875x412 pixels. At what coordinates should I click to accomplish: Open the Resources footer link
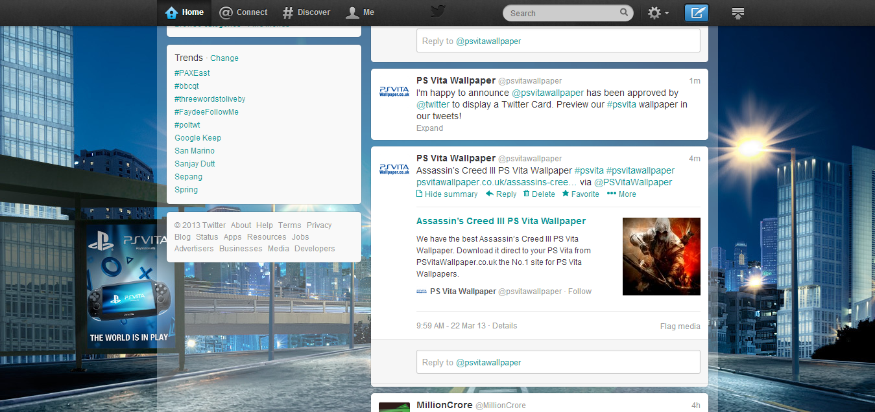[x=267, y=237]
